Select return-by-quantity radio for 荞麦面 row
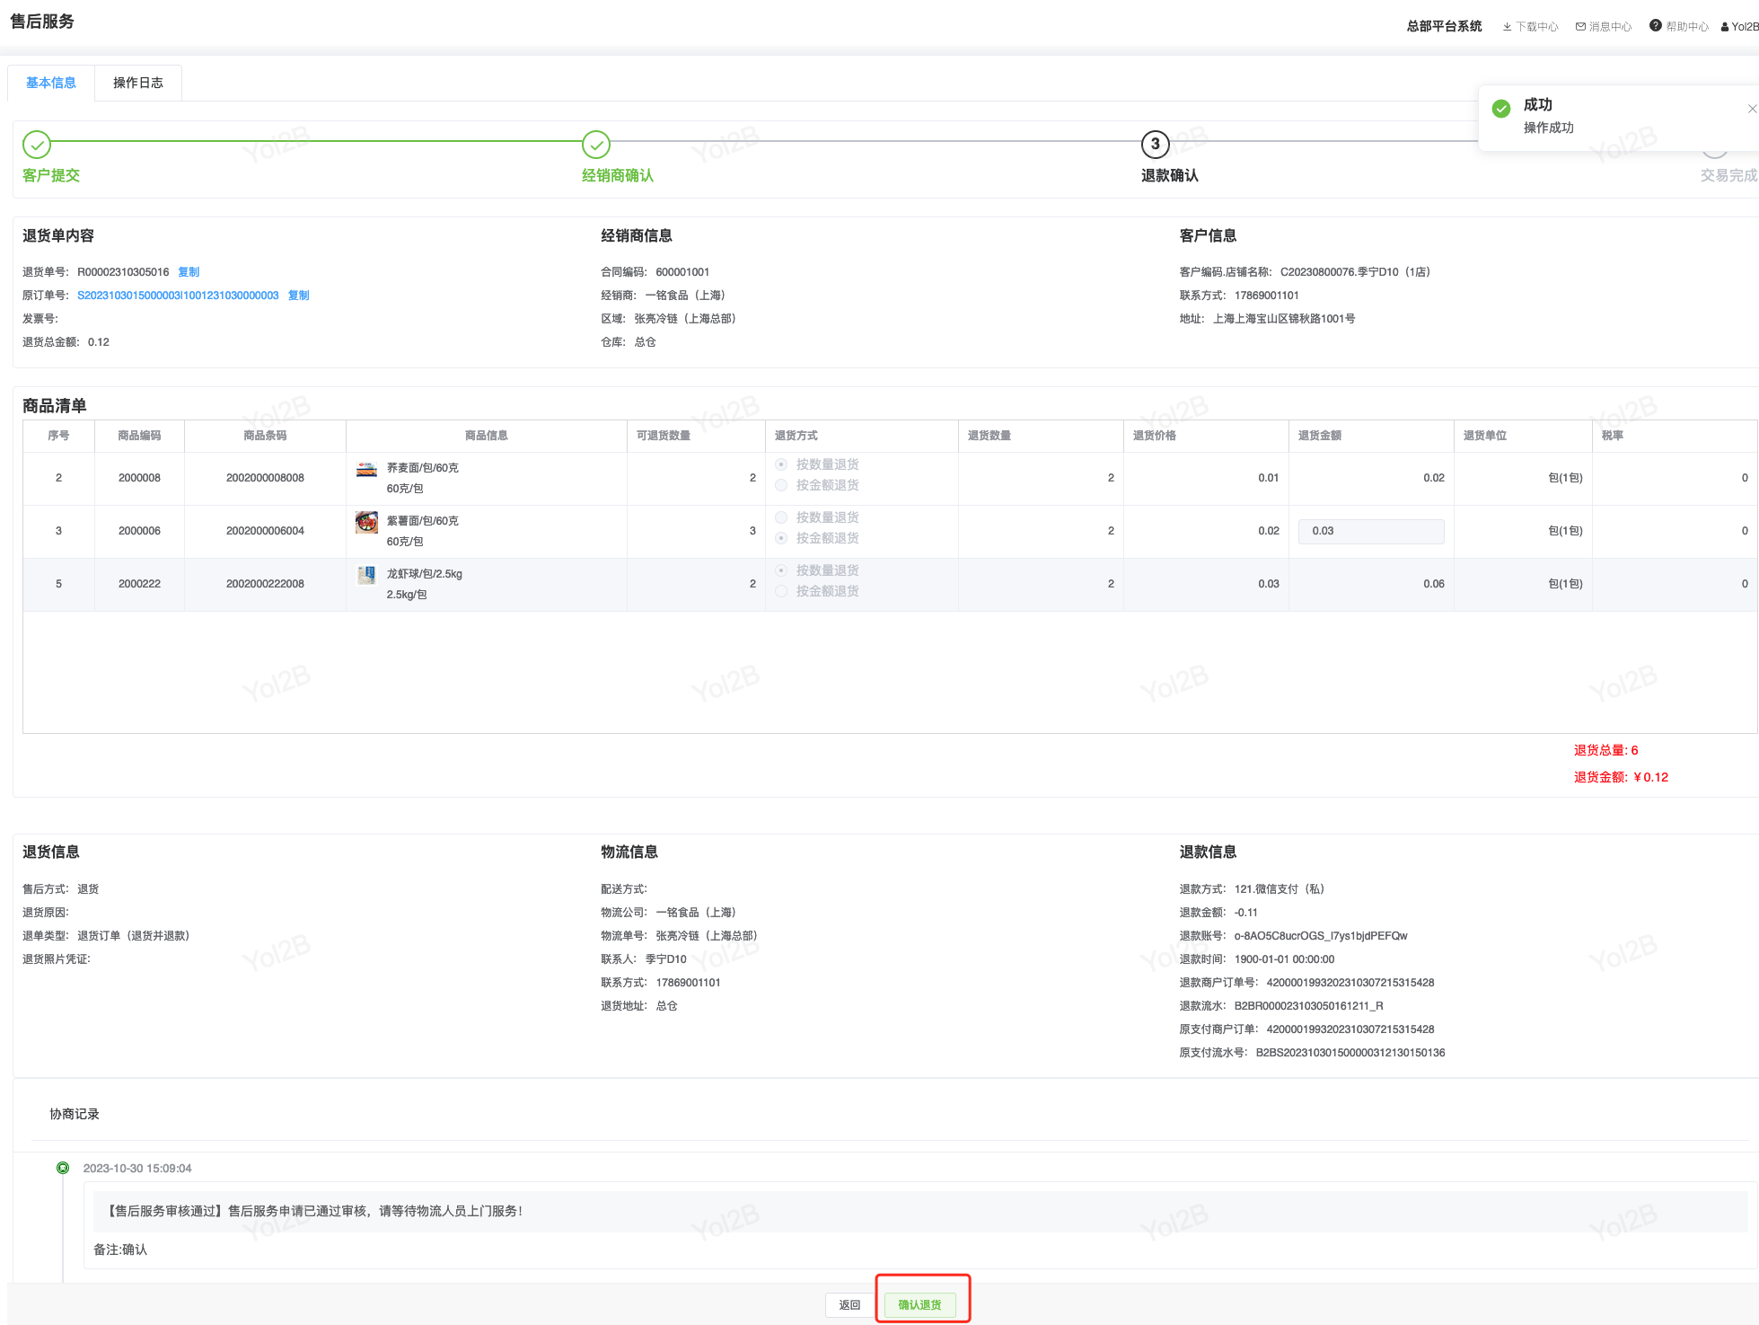Image resolution: width=1759 pixels, height=1325 pixels. [781, 464]
